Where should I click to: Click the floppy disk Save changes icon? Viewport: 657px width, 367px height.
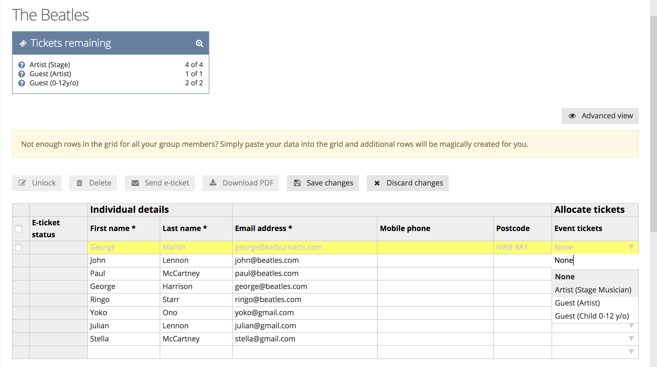[x=297, y=183]
